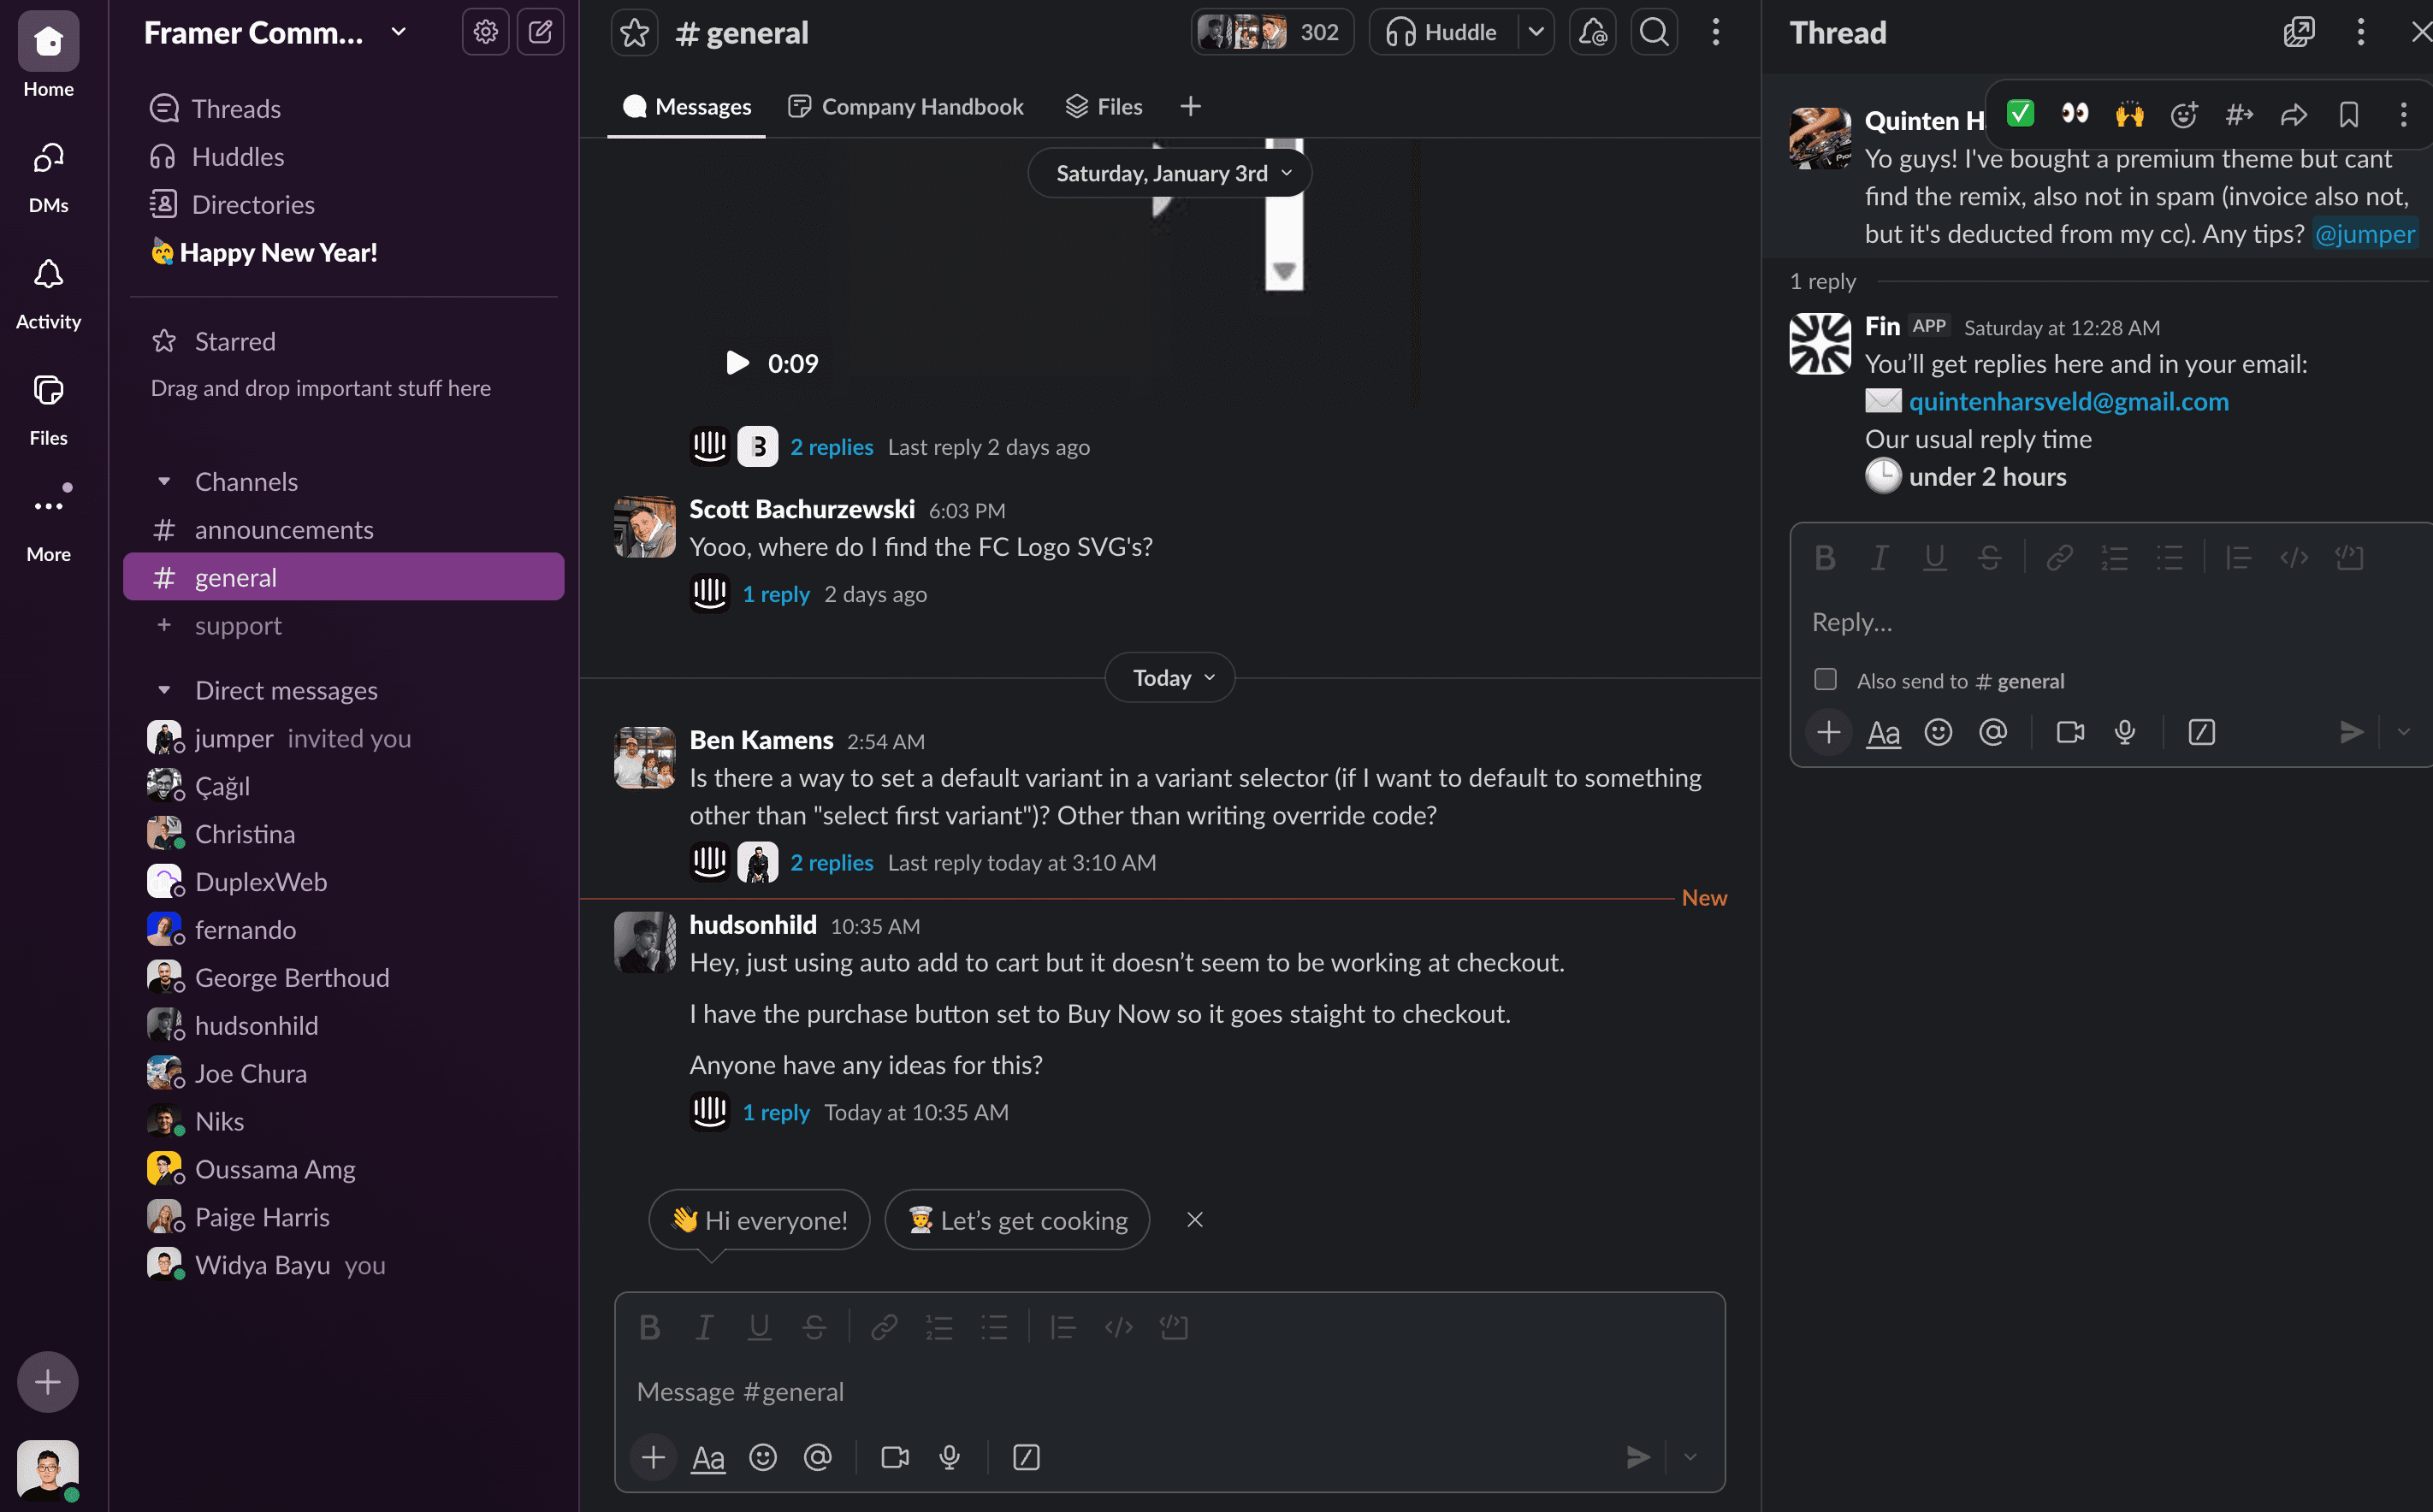Collapse the Direct messages section
This screenshot has height=1512, width=2433.
pyautogui.click(x=165, y=689)
